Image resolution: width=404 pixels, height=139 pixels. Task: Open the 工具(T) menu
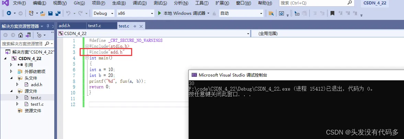(x=202, y=3)
